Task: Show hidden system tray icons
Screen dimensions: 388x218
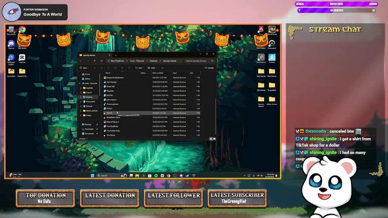Action: coord(245,176)
